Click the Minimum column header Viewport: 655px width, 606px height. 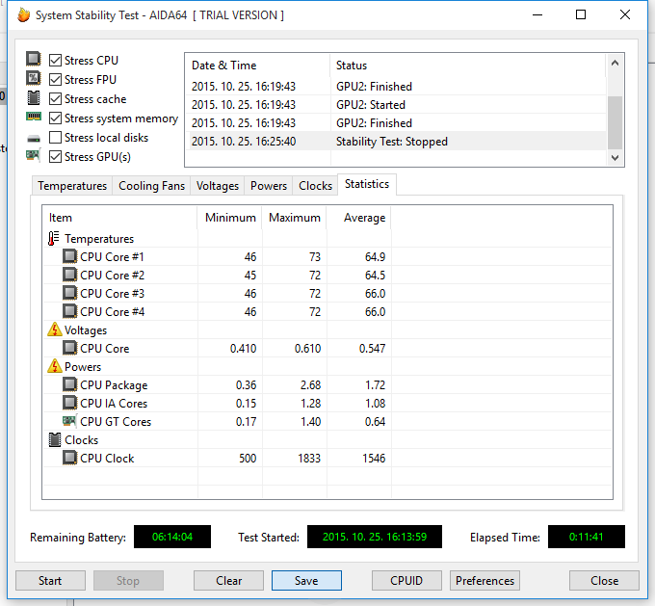pos(230,218)
